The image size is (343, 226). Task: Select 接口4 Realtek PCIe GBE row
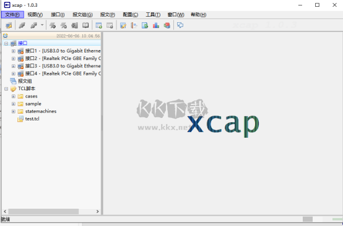point(63,73)
